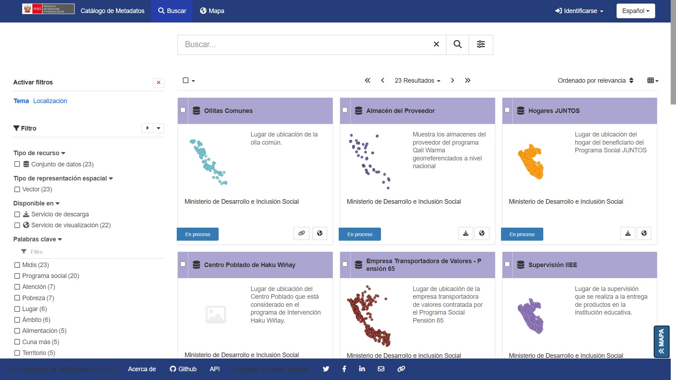Click En proceso button on Hogares JUNTOS
The image size is (676, 380).
point(522,234)
